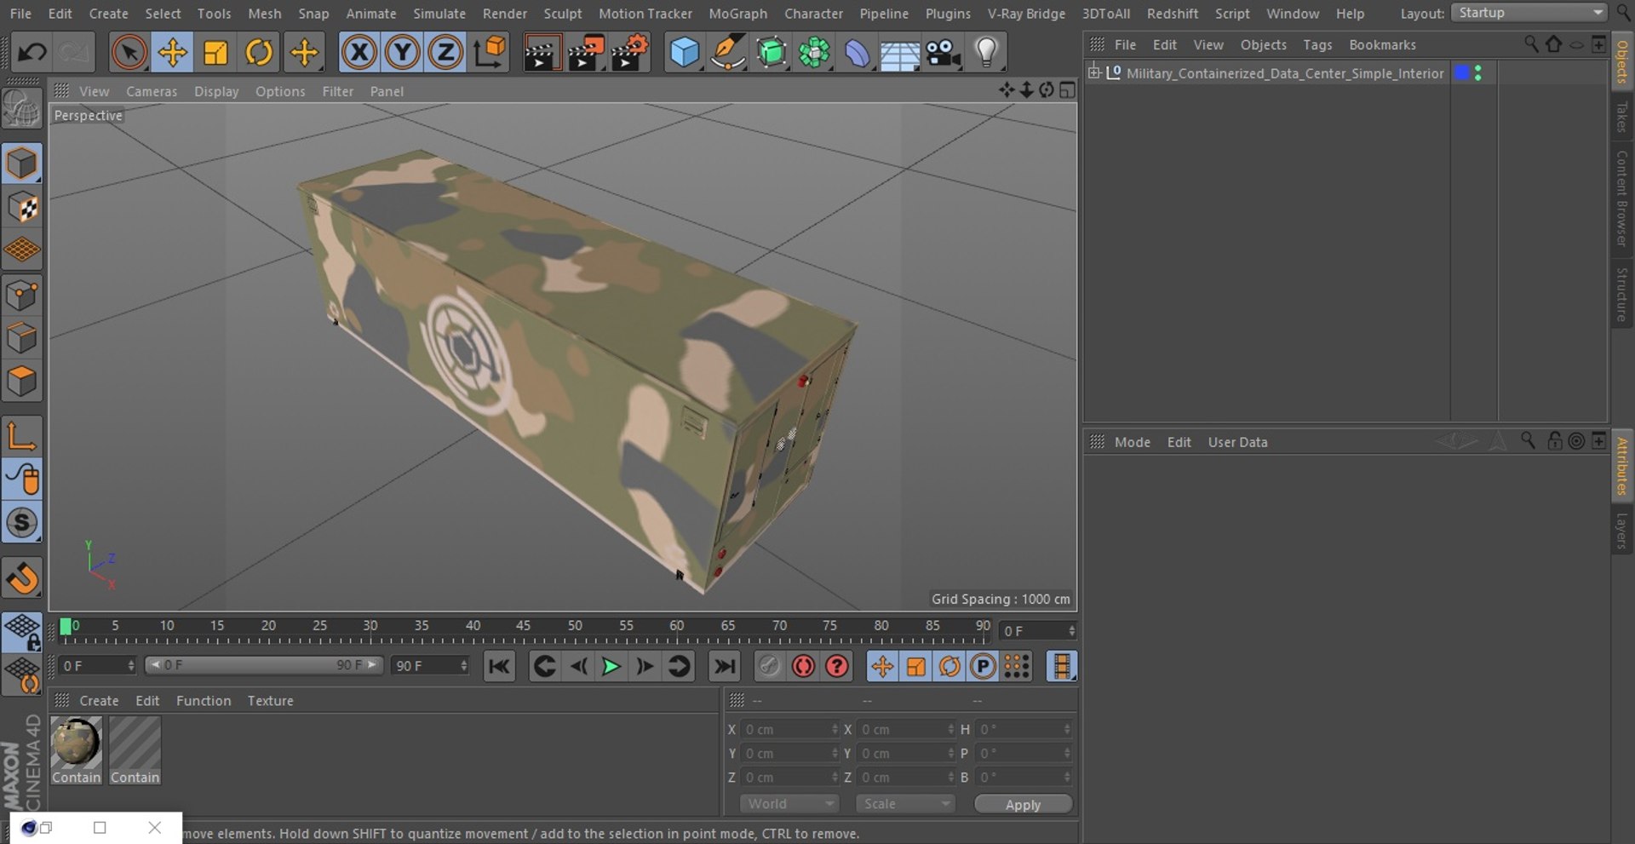Add a Light object

986,53
